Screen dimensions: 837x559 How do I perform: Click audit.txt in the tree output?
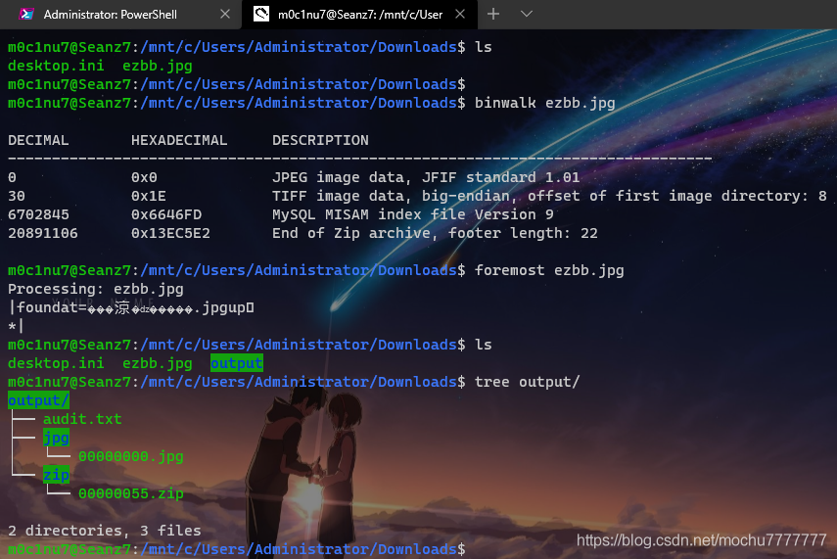coord(82,419)
